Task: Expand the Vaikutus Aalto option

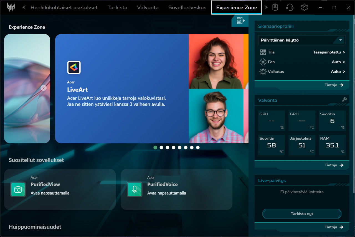Action: point(338,72)
